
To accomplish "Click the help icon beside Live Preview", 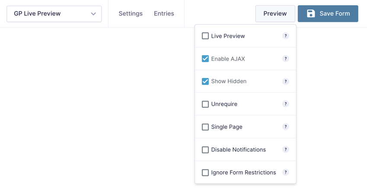I will 285,36.
